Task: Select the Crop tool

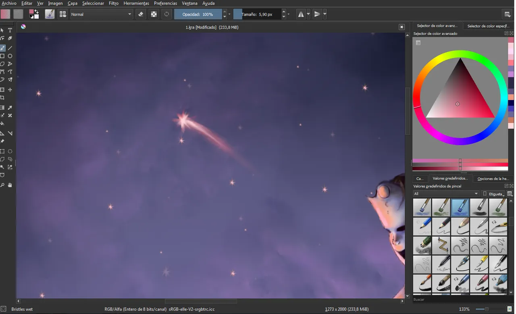Action: (2, 98)
